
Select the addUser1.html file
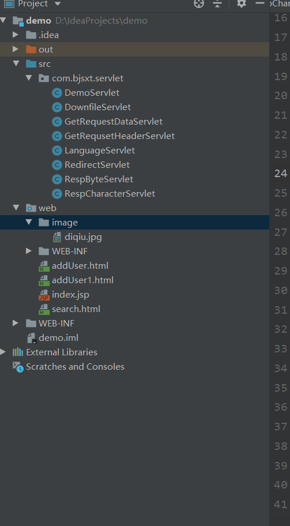pyautogui.click(x=82, y=280)
